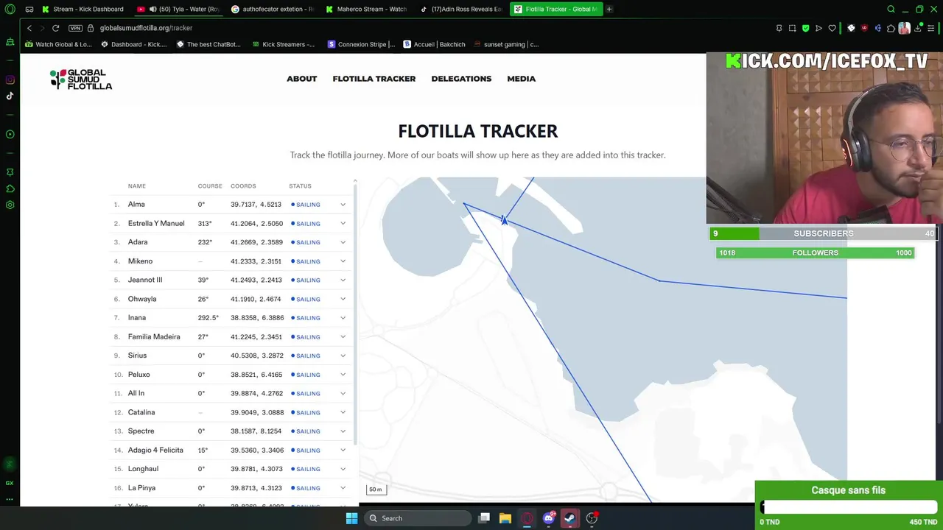Viewport: 943px width, 530px height.
Task: Expand the Familia Madeira row chevron
Action: [x=343, y=336]
